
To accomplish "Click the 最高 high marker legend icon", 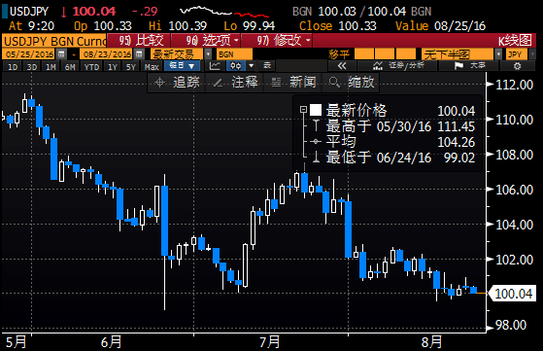I will (x=316, y=125).
